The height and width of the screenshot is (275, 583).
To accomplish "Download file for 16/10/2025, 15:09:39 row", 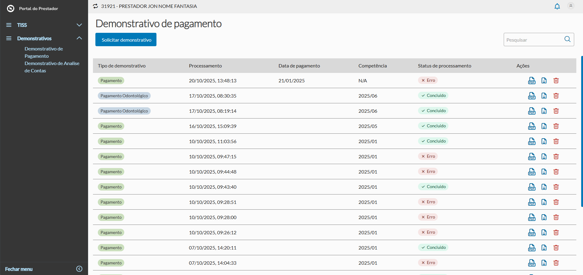I will pos(544,126).
